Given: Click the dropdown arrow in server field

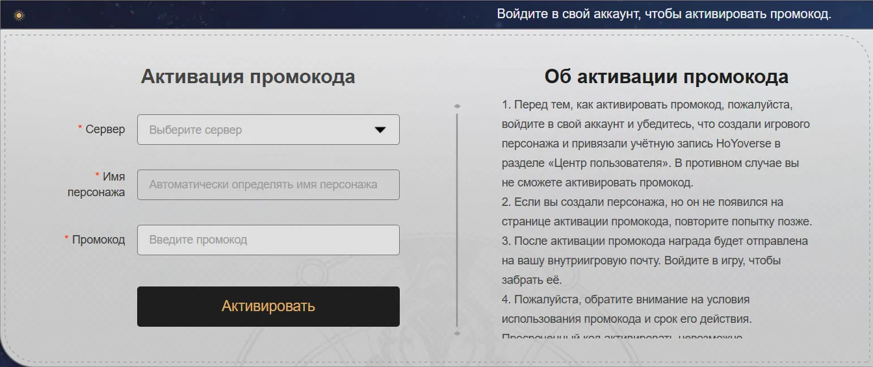Looking at the screenshot, I should point(380,130).
